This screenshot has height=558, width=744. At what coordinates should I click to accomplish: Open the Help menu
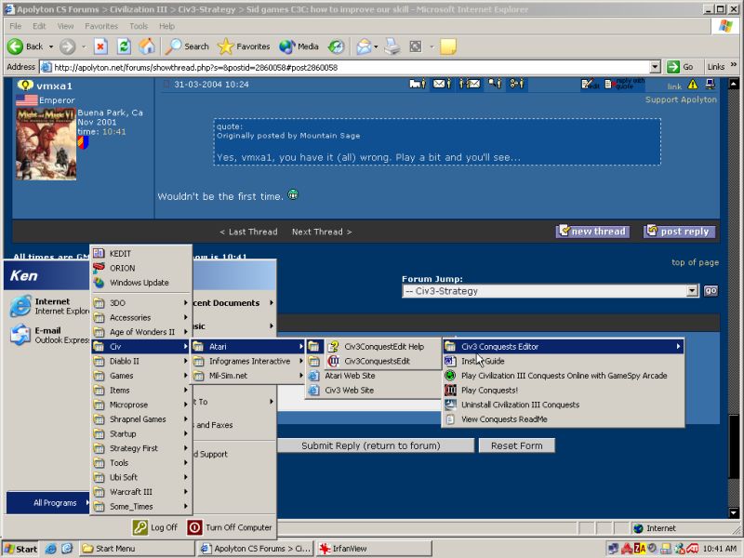pos(166,26)
